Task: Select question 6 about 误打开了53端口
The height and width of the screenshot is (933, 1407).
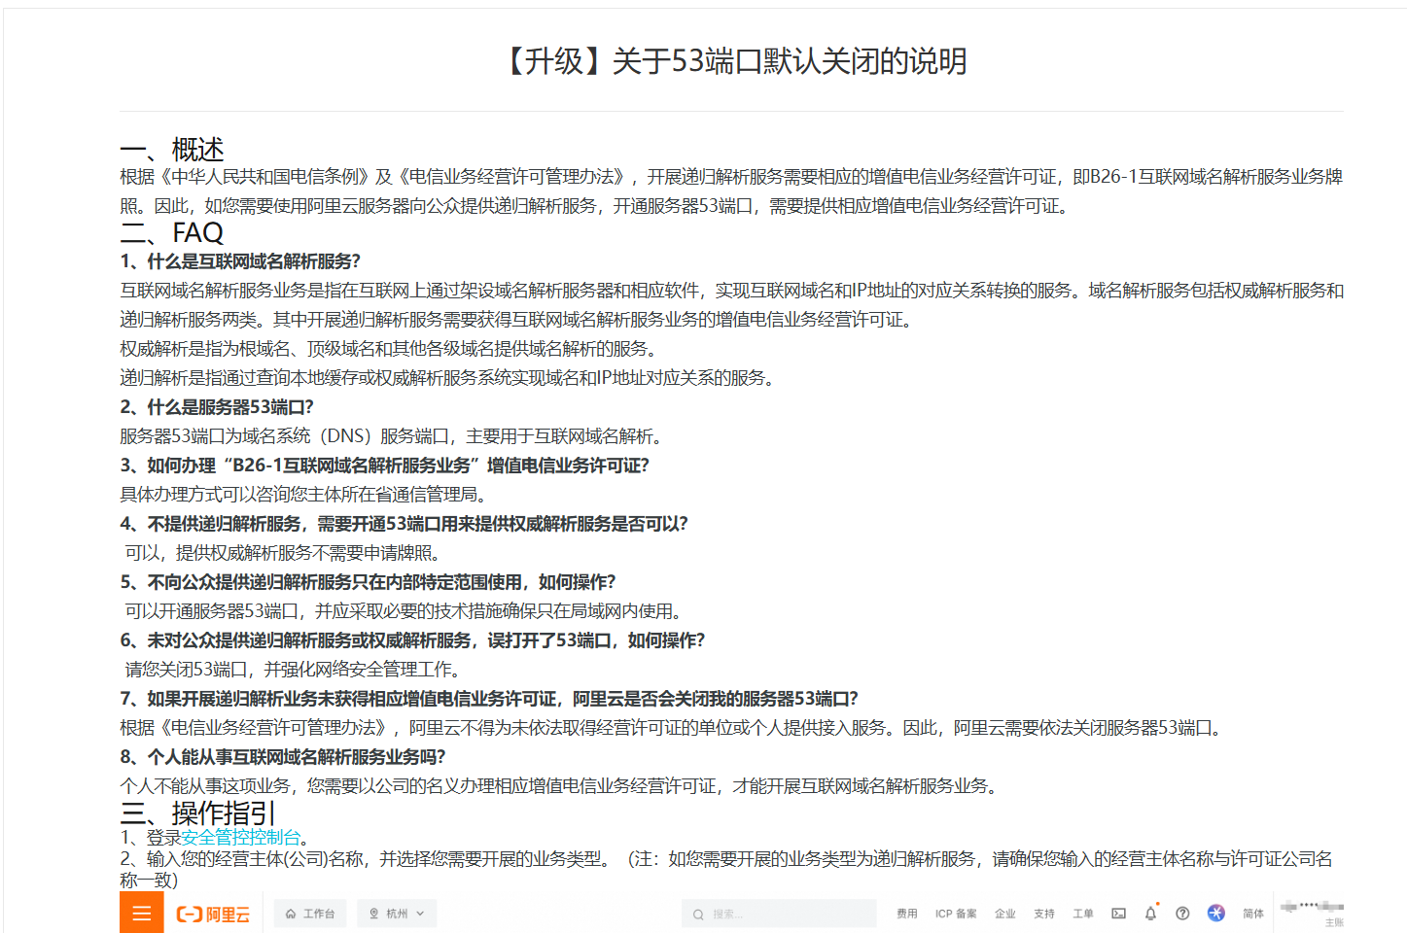Action: [412, 640]
